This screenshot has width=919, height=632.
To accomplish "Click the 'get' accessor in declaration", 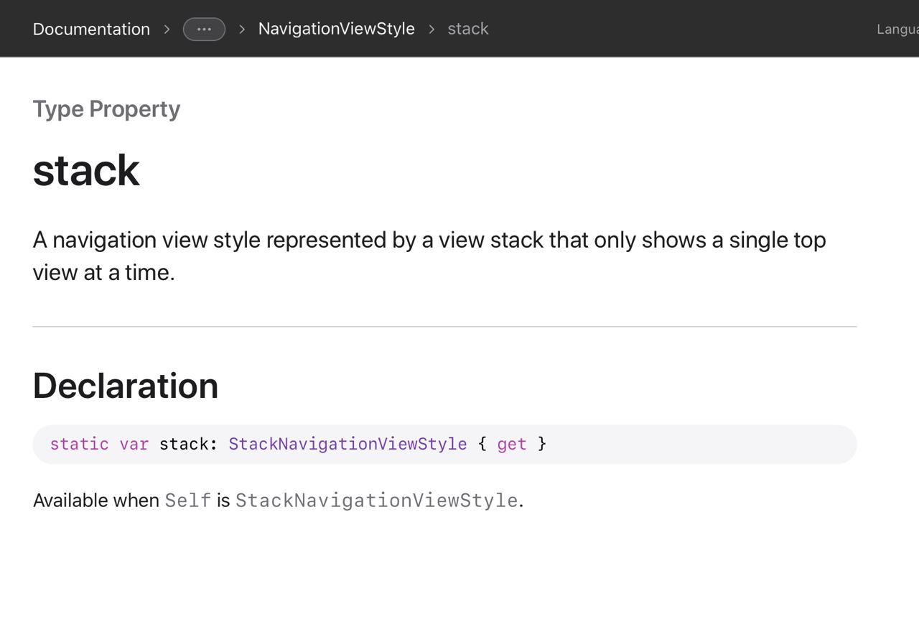I will (511, 444).
